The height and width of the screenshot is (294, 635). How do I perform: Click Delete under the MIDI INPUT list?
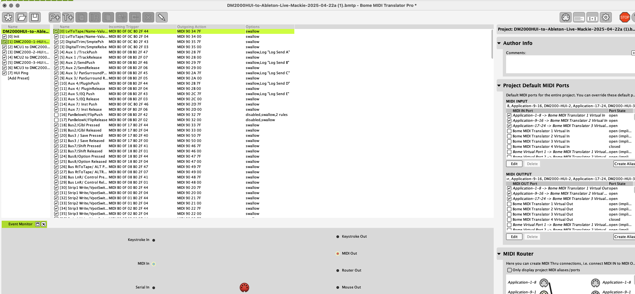pos(532,164)
